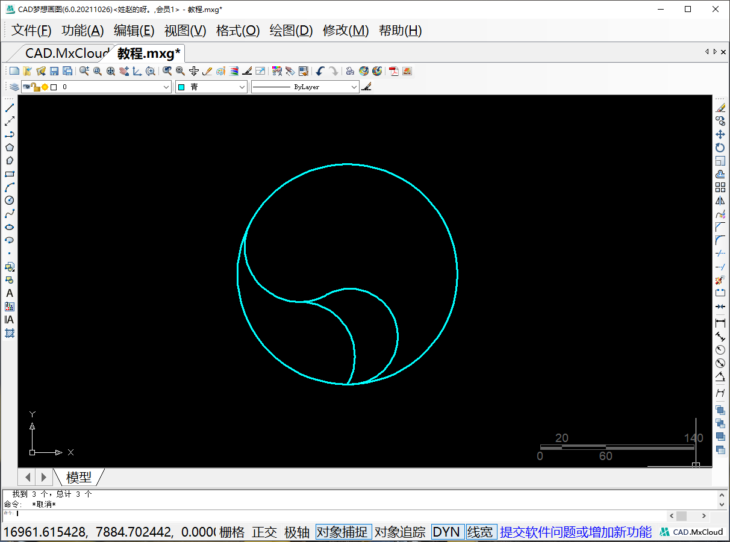730x542 pixels.
Task: Click the layer 0 color square swatch
Action: (54, 87)
